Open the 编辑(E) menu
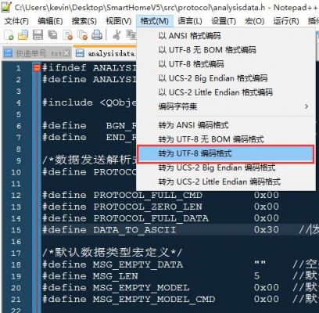319x313 pixels. [x=50, y=21]
